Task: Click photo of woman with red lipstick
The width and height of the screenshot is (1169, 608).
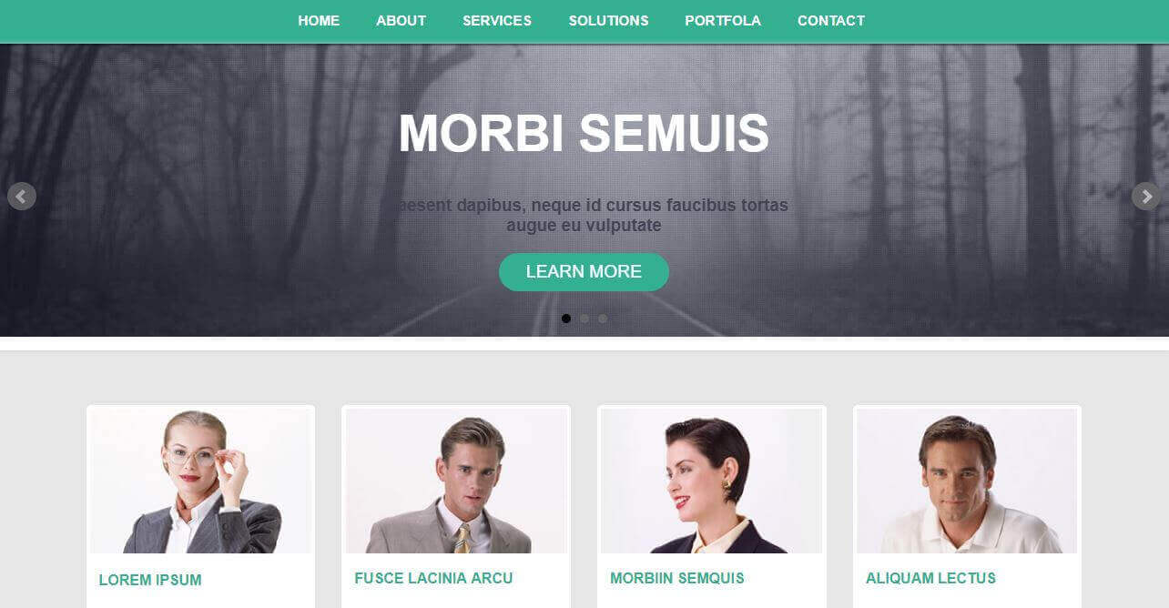Action: pos(712,481)
